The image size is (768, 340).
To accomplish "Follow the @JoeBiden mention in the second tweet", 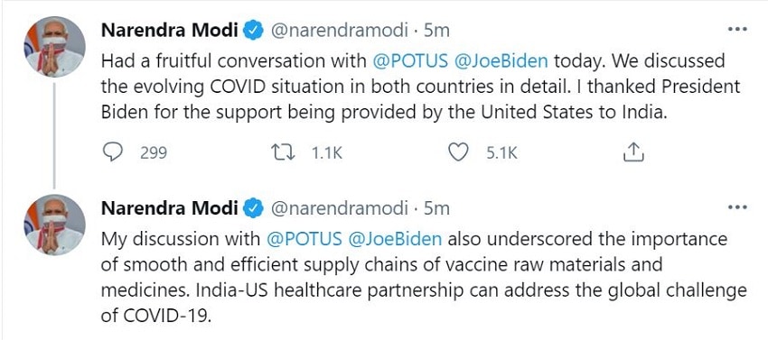I will point(396,240).
